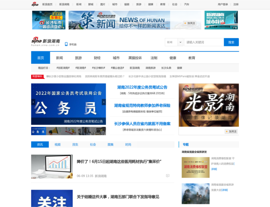The image size is (270, 207).
Task: Select 新闻 in the main navigation
Action: click(59, 58)
